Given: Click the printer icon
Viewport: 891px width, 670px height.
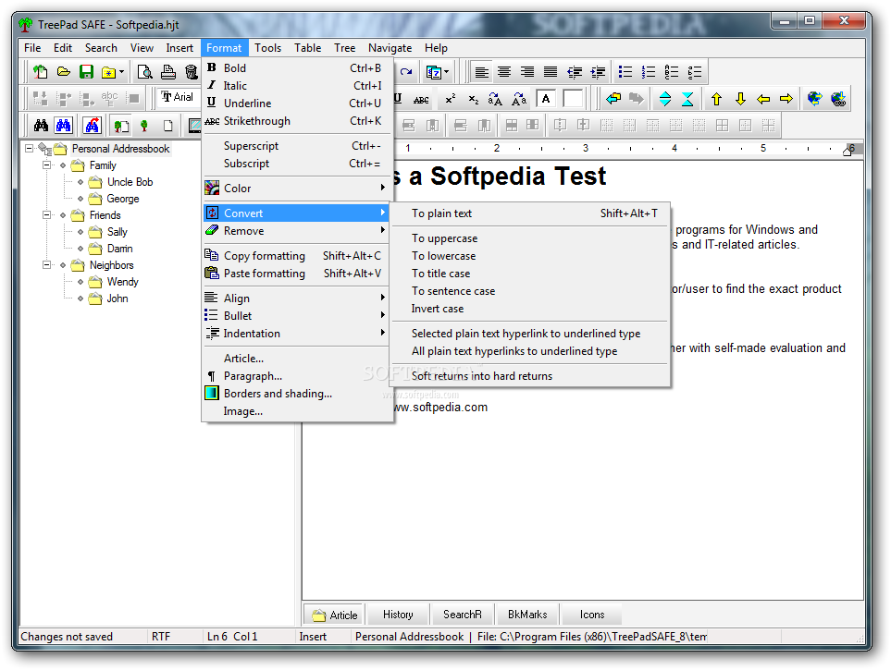Looking at the screenshot, I should click(x=168, y=72).
